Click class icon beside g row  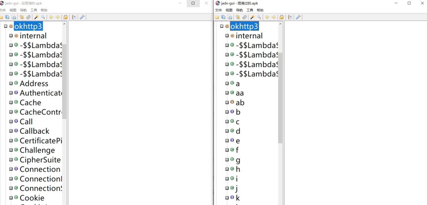tap(232, 159)
